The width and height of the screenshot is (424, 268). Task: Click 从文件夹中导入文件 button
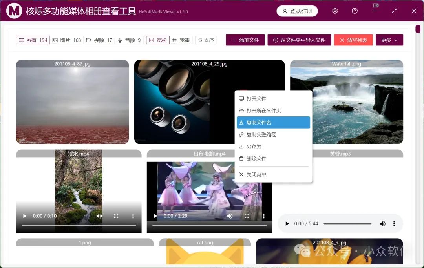pos(299,40)
